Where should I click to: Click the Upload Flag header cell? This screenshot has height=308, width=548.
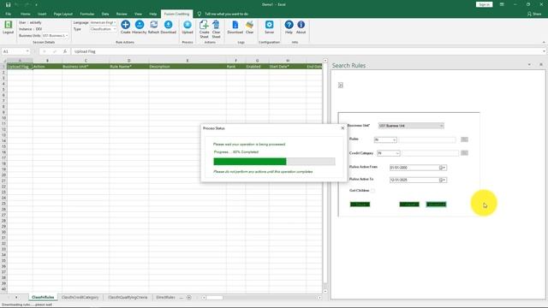[x=20, y=67]
